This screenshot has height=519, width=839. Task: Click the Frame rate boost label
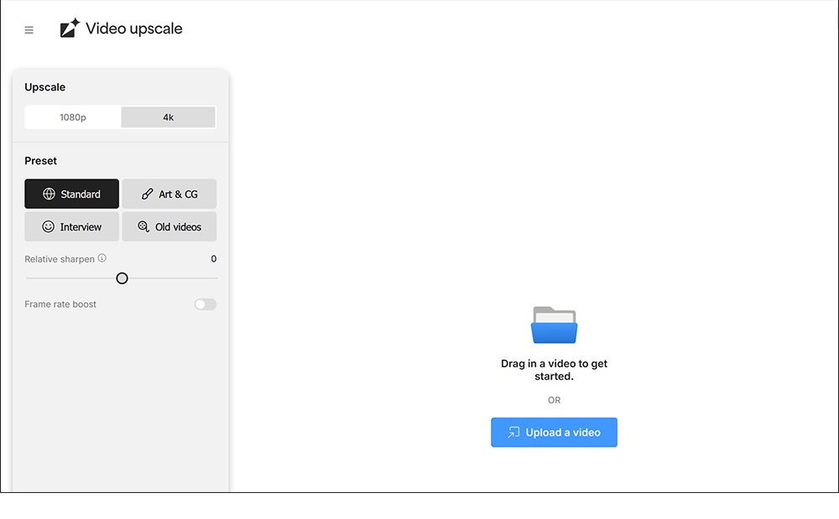(x=60, y=304)
